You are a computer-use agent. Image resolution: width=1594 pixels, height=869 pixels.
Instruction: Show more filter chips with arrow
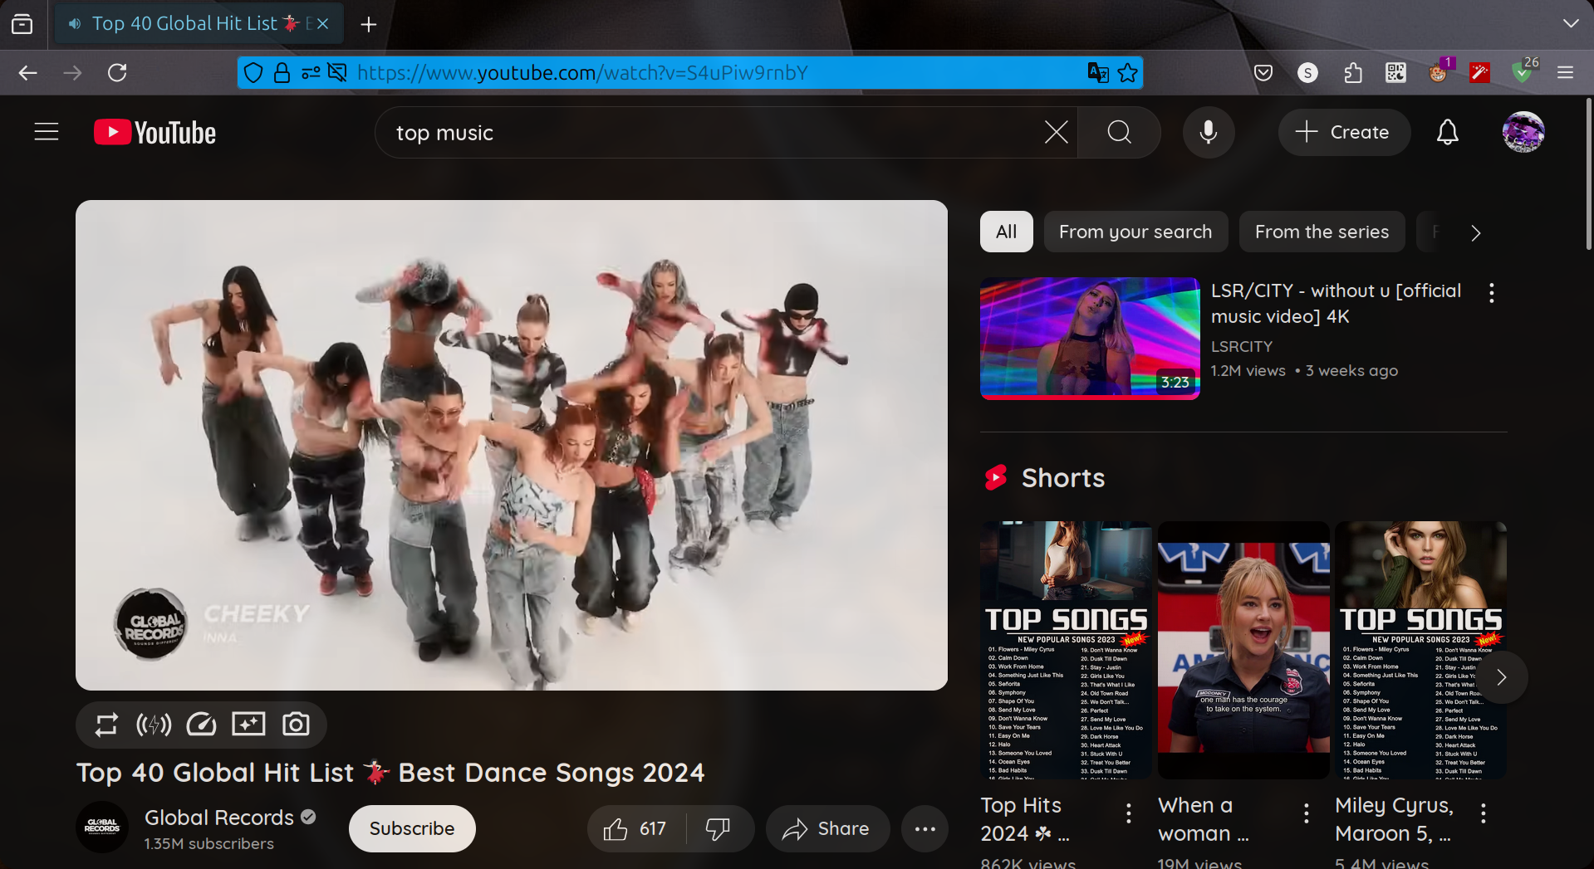pyautogui.click(x=1476, y=233)
